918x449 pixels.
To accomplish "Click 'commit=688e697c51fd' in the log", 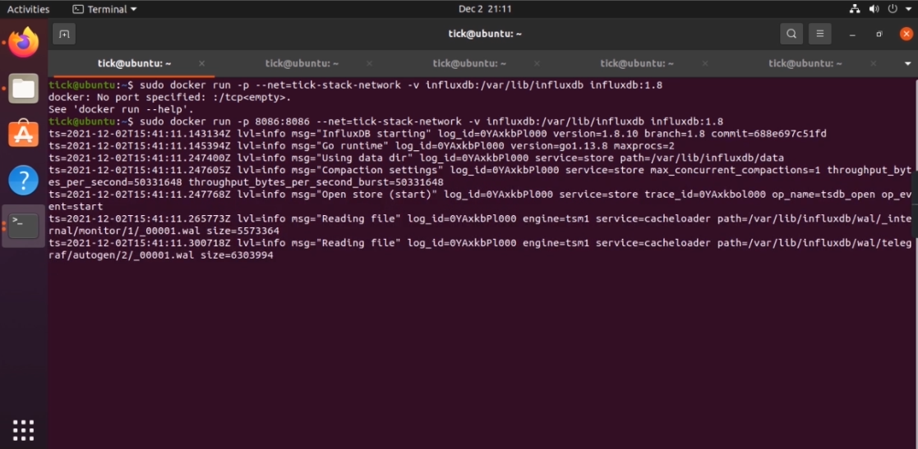I will (768, 134).
